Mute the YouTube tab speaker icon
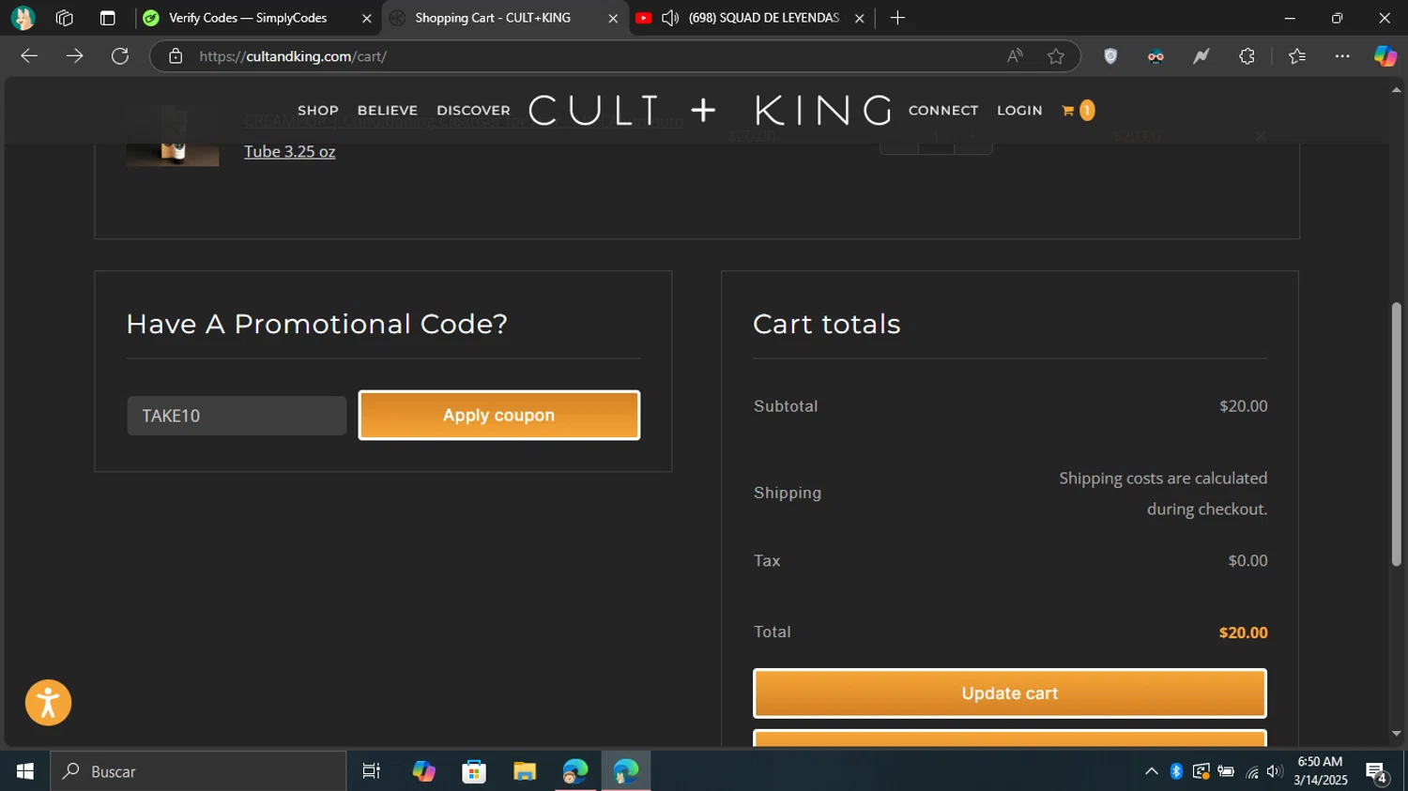This screenshot has width=1408, height=791. [670, 18]
